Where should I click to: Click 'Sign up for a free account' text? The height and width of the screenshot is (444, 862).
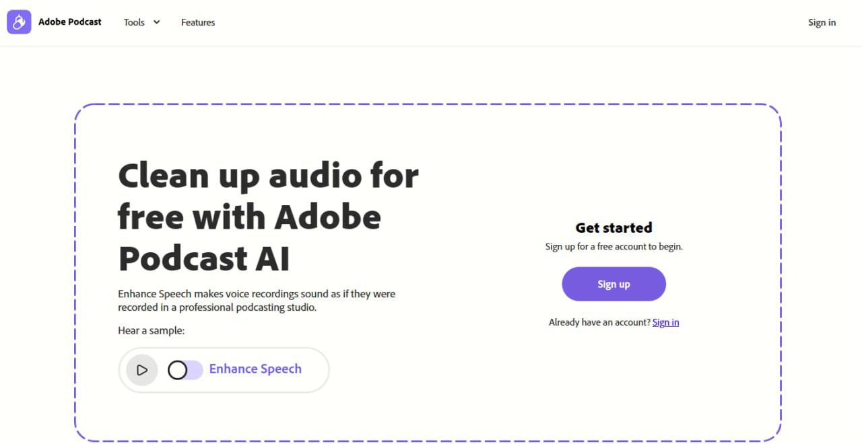[x=614, y=246]
